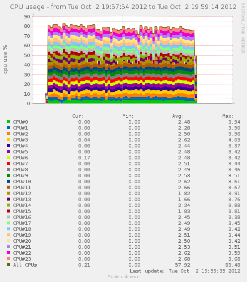This screenshot has width=247, height=282.
Task: Click the Min column header
Action: click(x=128, y=116)
